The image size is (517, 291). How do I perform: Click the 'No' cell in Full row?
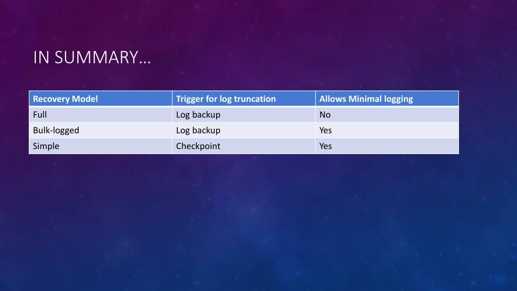[387, 115]
